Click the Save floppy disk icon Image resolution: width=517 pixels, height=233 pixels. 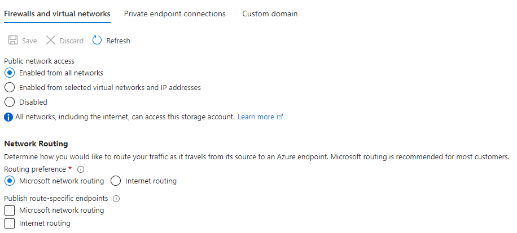coord(13,41)
